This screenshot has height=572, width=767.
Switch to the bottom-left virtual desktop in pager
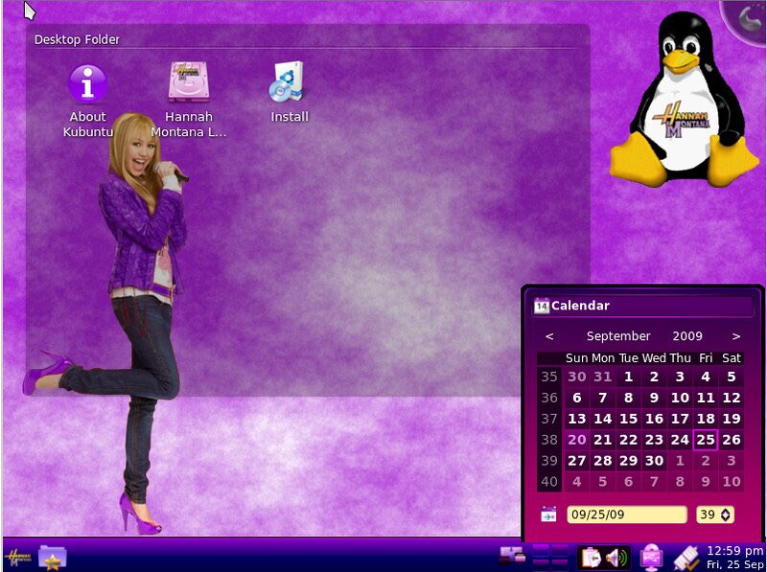(540, 564)
